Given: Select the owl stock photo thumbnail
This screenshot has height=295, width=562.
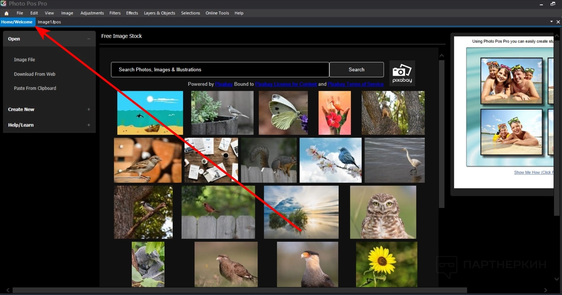Looking at the screenshot, I should click(x=383, y=212).
